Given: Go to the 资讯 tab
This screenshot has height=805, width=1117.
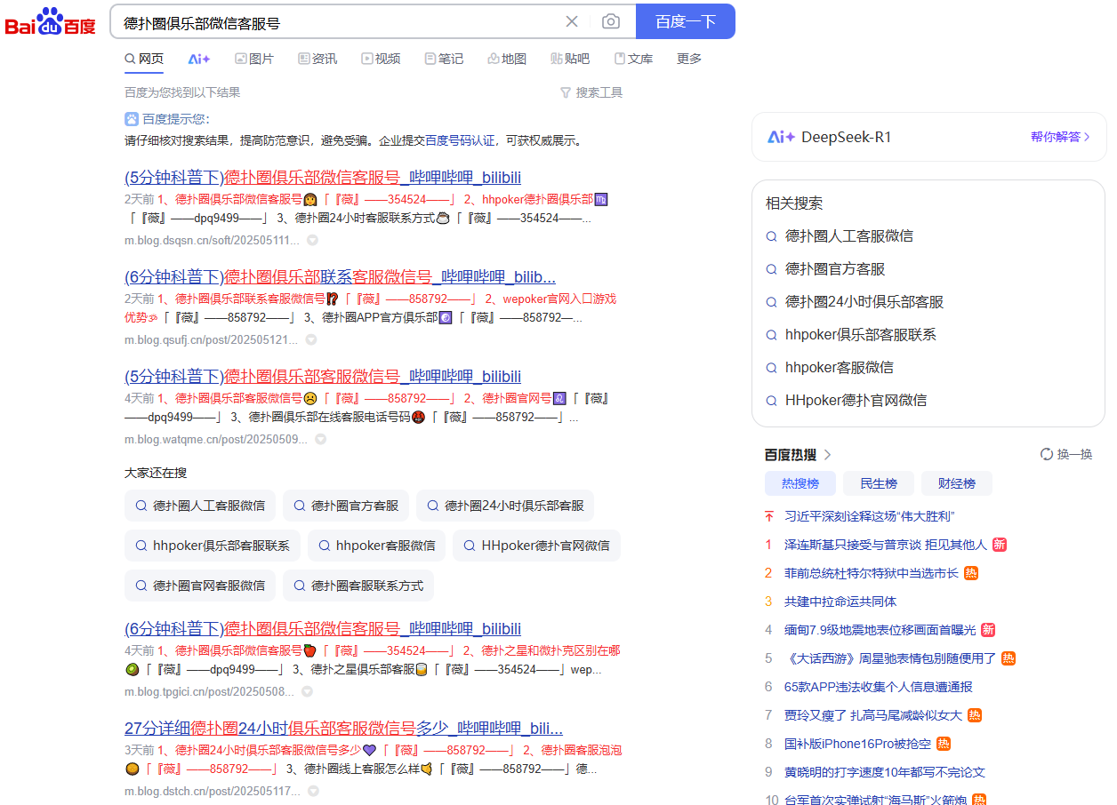Looking at the screenshot, I should coord(317,59).
